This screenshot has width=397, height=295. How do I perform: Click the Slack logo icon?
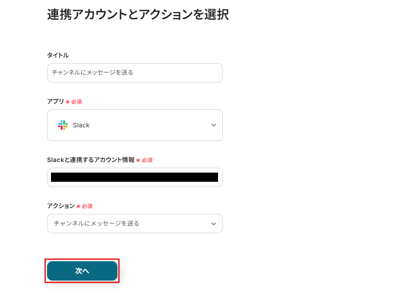[63, 125]
